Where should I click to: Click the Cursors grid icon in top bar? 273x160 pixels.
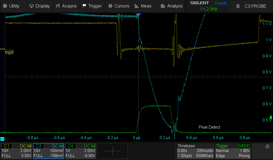[110, 6]
